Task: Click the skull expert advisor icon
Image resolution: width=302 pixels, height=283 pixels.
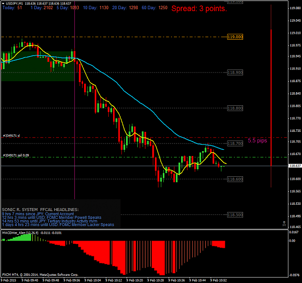Action: (284, 224)
